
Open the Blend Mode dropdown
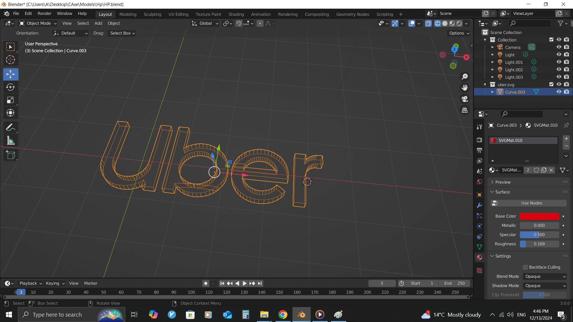[x=545, y=276]
